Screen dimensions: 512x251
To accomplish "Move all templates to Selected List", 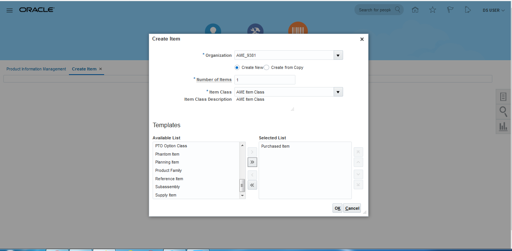I will pyautogui.click(x=252, y=162).
